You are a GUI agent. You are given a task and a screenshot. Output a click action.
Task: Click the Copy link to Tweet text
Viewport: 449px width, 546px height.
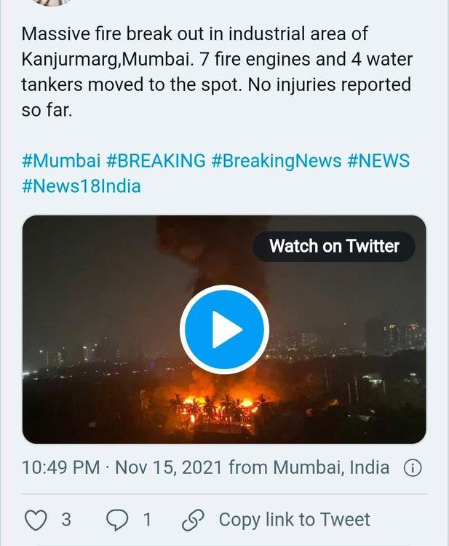point(294,520)
